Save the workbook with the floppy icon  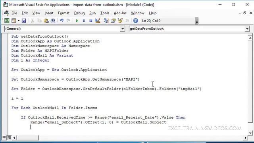24,21
